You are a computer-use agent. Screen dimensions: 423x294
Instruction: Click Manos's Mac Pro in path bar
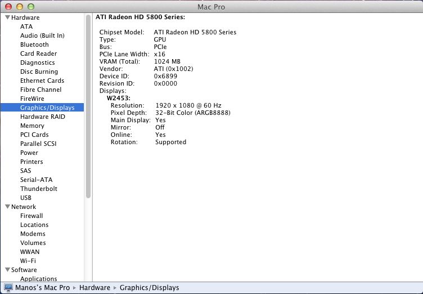point(42,287)
